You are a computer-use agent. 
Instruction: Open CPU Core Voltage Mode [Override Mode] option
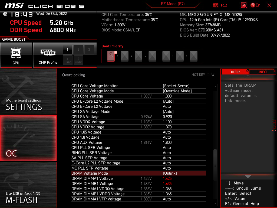(x=177, y=91)
